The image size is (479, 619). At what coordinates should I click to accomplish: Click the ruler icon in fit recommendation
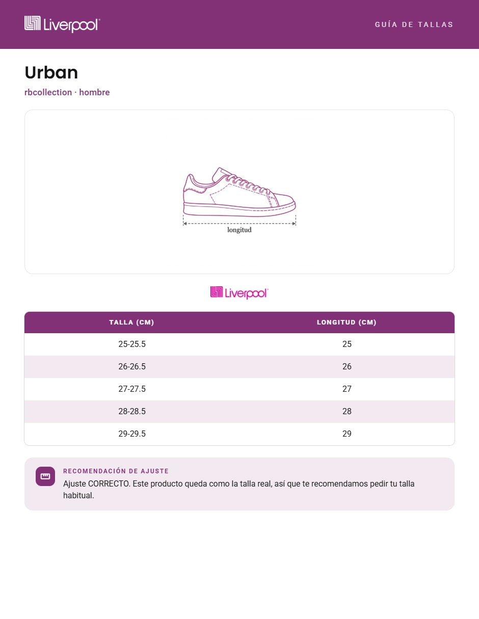[x=45, y=476]
